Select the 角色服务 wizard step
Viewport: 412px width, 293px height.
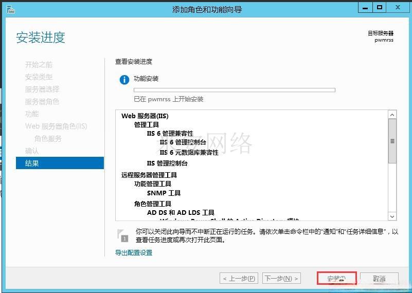(48, 139)
